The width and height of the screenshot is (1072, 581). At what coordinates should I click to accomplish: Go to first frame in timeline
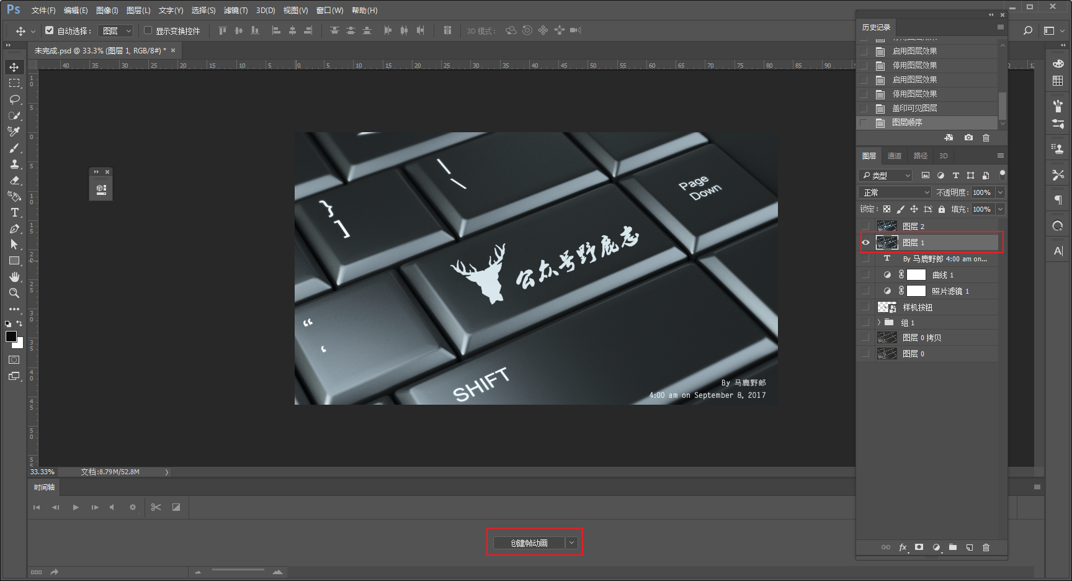coord(37,507)
